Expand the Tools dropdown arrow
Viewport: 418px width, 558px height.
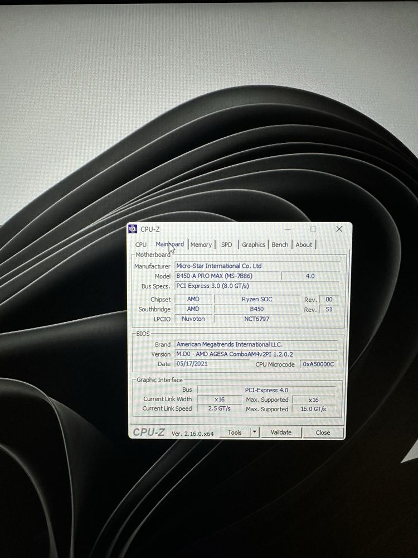coord(255,432)
